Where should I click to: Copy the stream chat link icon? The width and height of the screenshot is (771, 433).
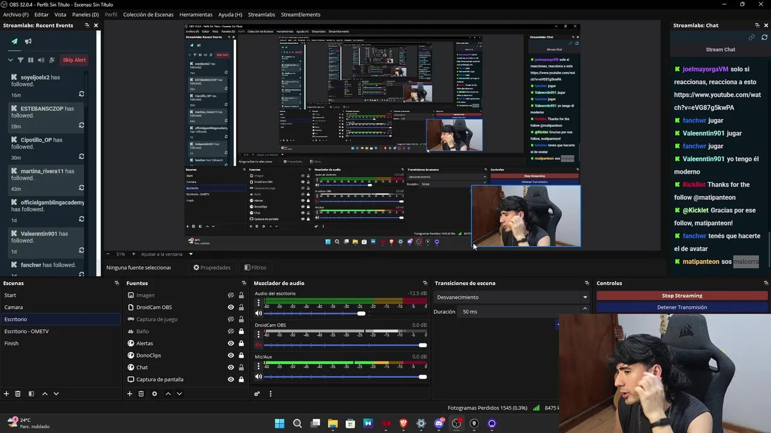pos(752,37)
